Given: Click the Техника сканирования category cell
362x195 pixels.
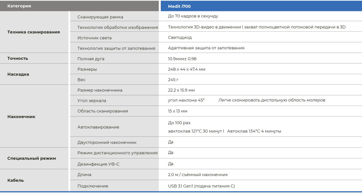Looking at the screenshot, I should [x=34, y=32].
